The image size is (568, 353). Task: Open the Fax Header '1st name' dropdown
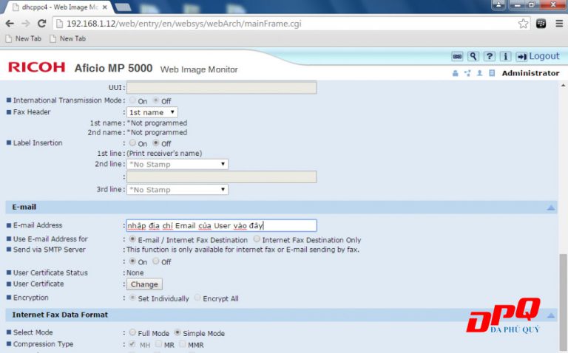click(152, 112)
